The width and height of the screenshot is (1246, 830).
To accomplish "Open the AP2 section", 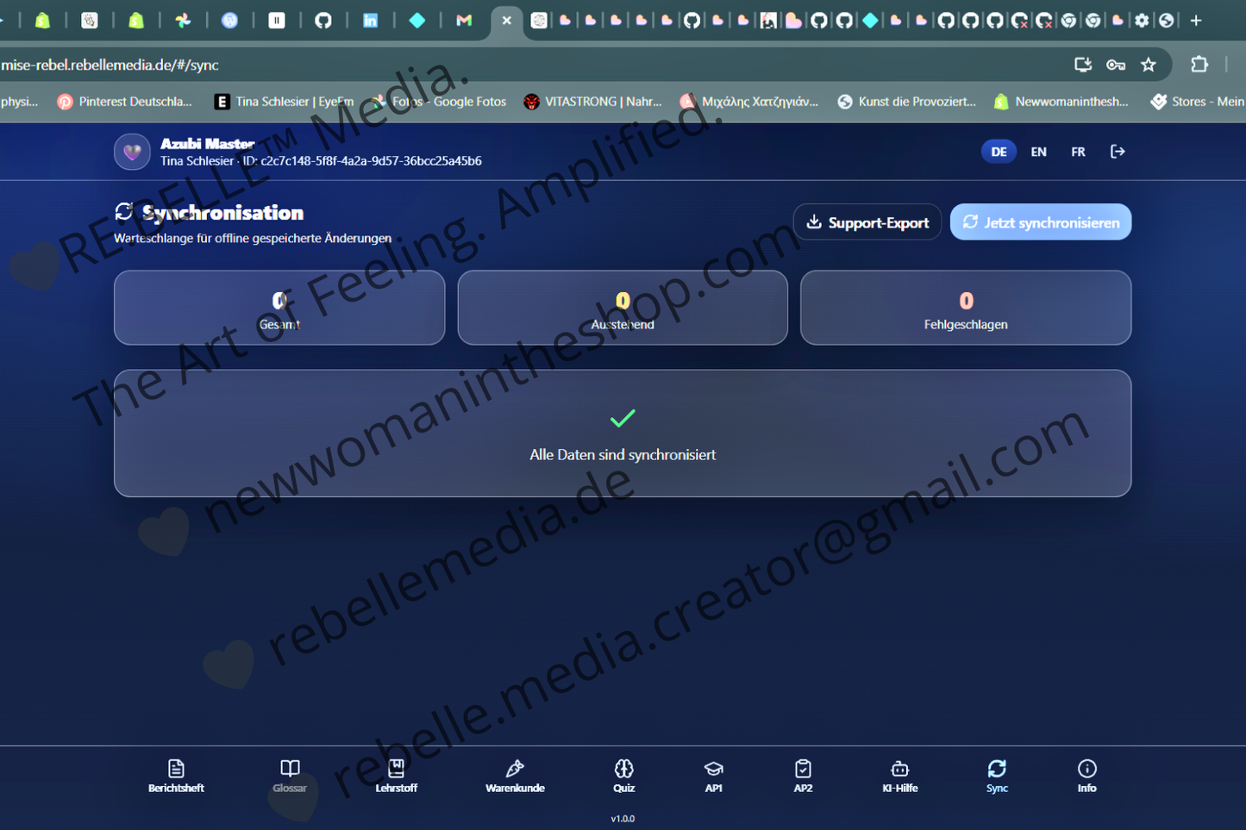I will [803, 774].
